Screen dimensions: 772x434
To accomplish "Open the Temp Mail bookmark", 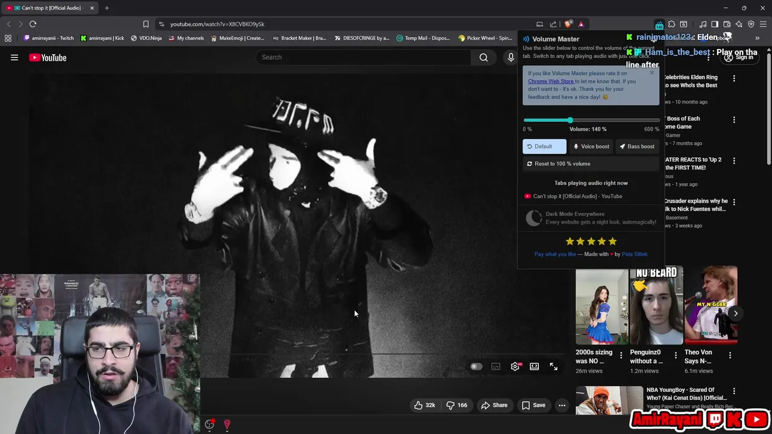I will coord(423,38).
